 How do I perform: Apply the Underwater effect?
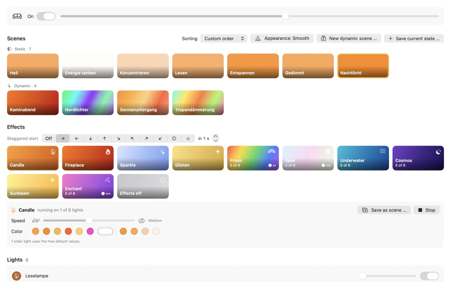coord(363,158)
